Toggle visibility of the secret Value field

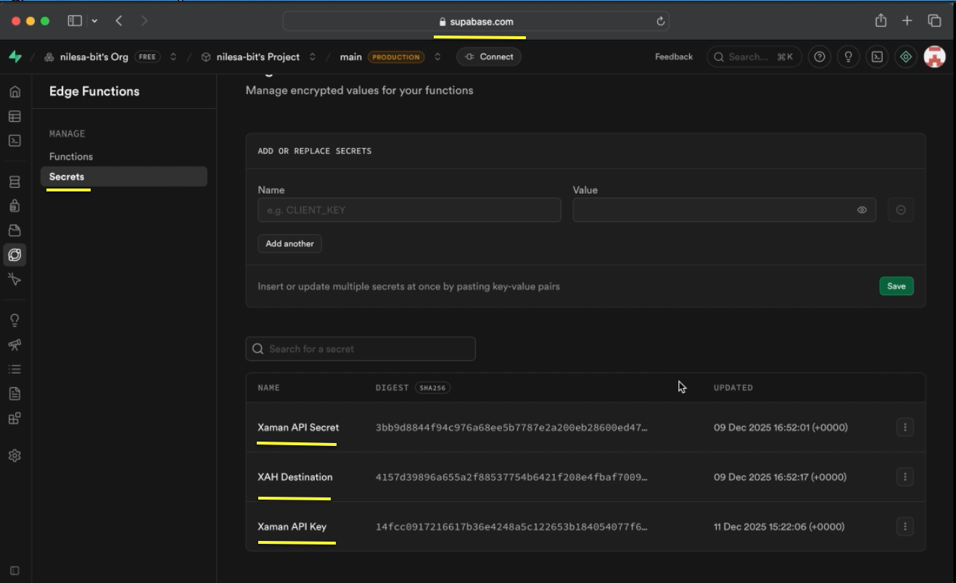click(861, 210)
